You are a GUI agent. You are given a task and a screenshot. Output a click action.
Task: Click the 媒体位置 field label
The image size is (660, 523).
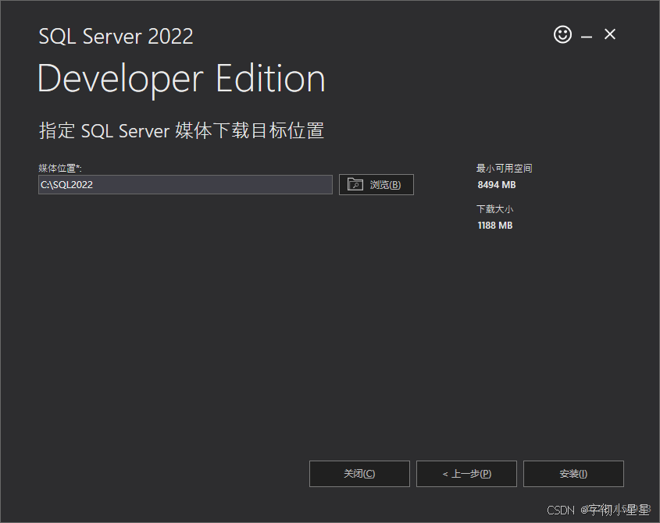pos(60,169)
